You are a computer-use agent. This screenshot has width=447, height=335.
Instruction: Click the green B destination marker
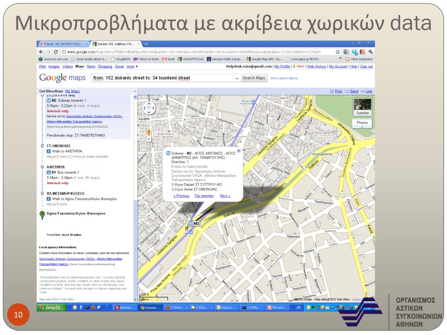[x=42, y=215]
